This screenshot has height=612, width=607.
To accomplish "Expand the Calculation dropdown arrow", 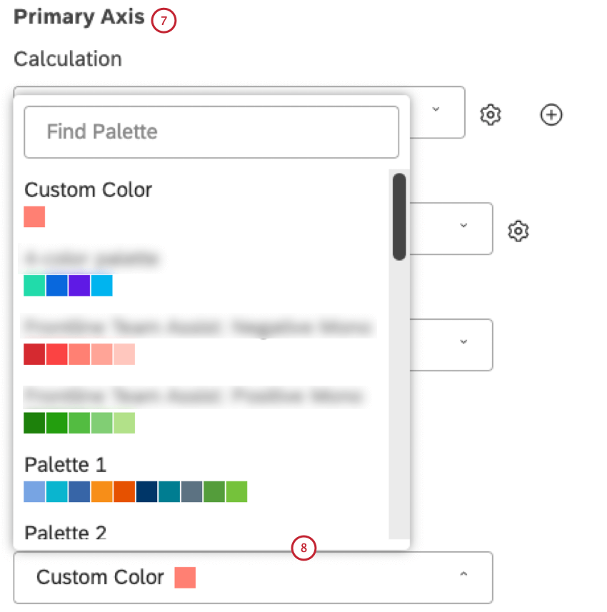I will point(436,109).
